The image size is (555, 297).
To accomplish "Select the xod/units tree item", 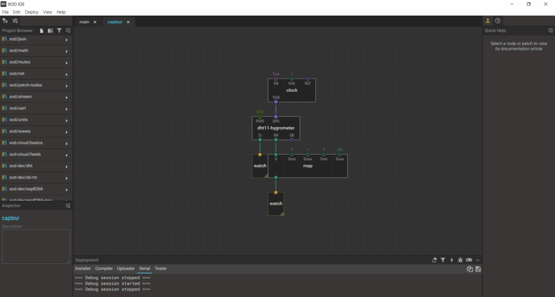I will coord(36,120).
